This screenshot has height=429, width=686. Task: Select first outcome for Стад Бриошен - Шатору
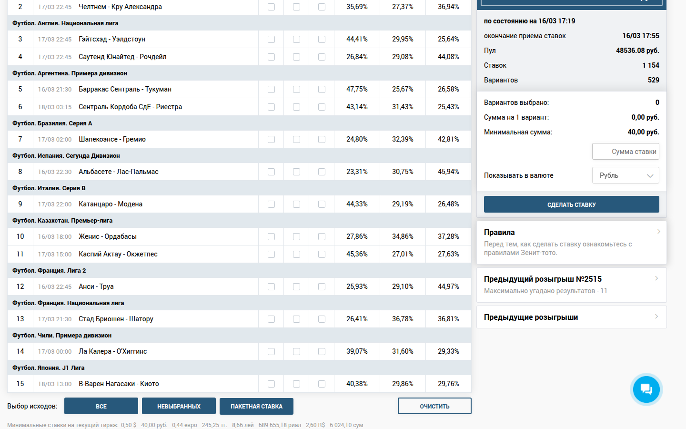tap(271, 319)
